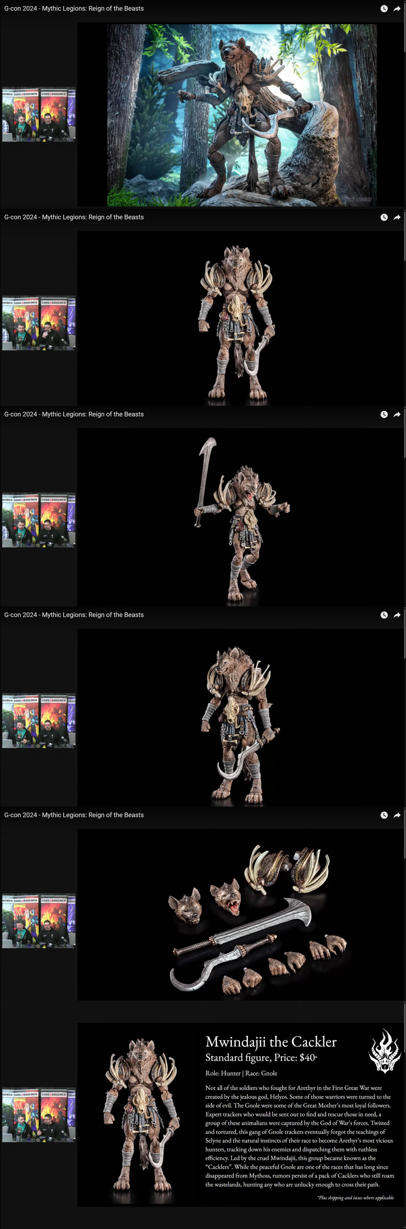
Task: Click the horned skull logo beside Mwindajii title
Action: coord(384,1051)
